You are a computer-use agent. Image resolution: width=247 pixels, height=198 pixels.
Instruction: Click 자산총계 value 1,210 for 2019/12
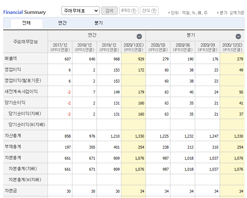(115, 136)
